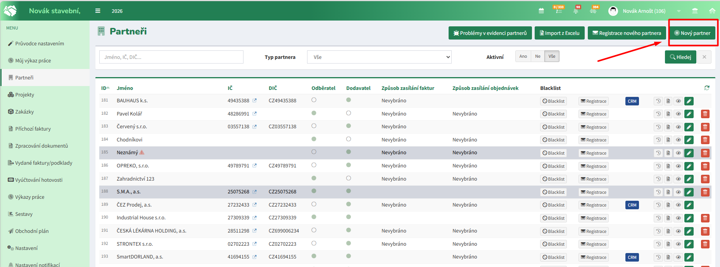Click the Novák Arnošt user avatar
720x267 pixels.
pyautogui.click(x=613, y=11)
